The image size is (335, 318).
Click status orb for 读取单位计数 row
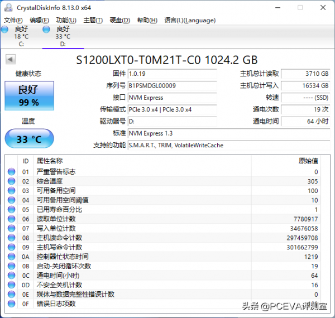click(12, 219)
